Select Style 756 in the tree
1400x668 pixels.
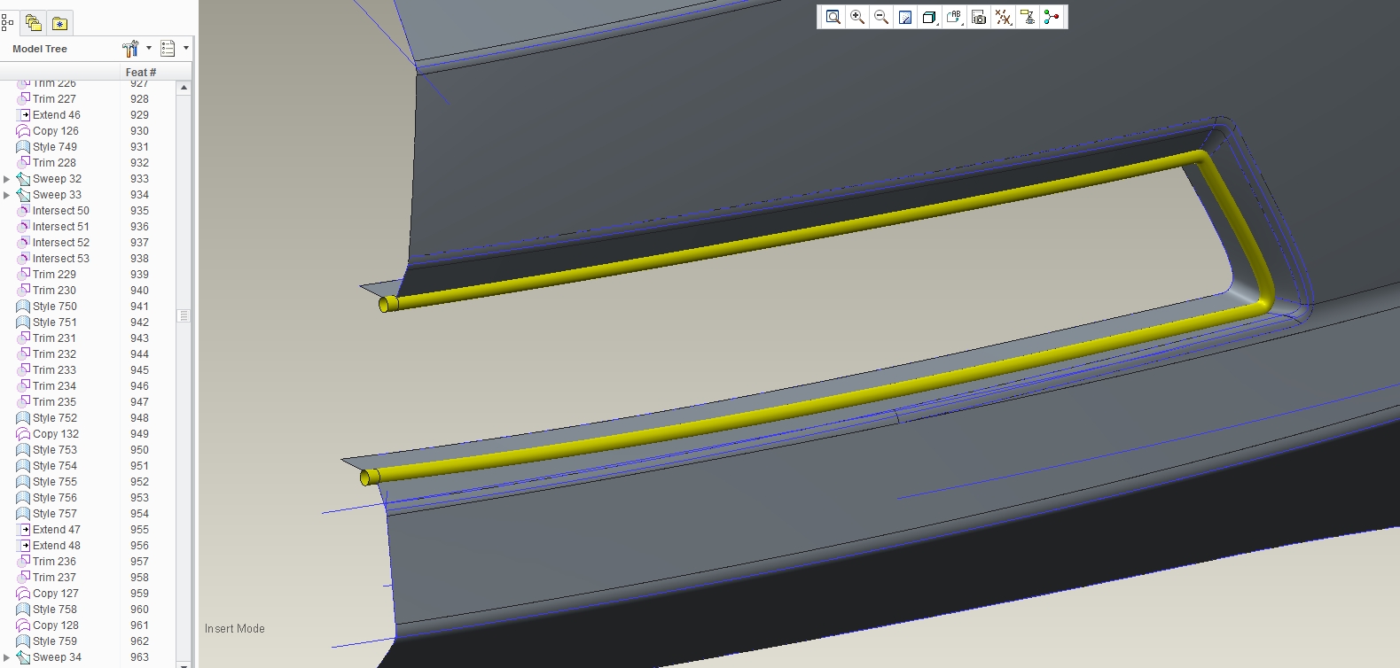click(x=55, y=498)
